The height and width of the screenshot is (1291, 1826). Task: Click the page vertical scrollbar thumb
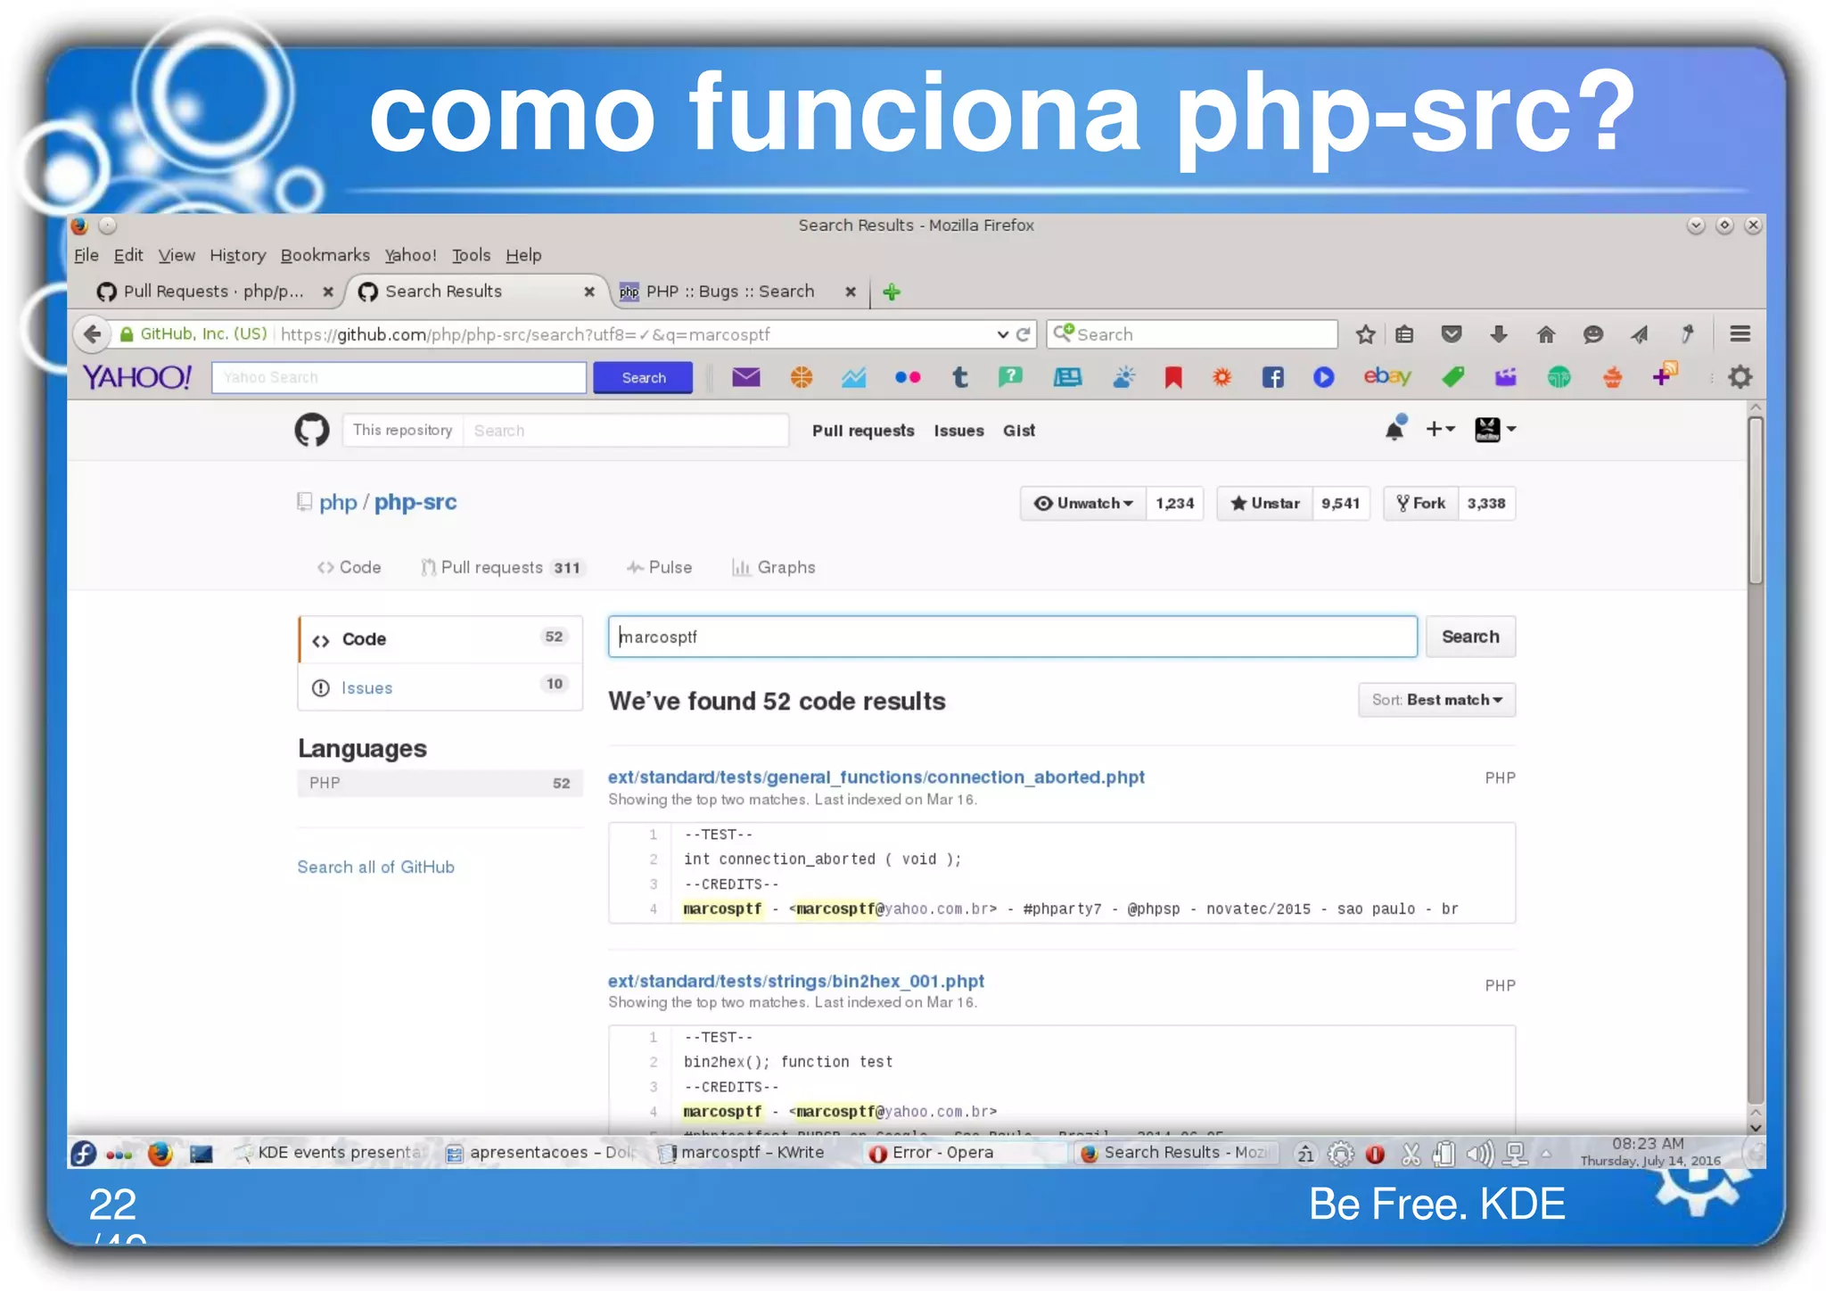(1756, 499)
